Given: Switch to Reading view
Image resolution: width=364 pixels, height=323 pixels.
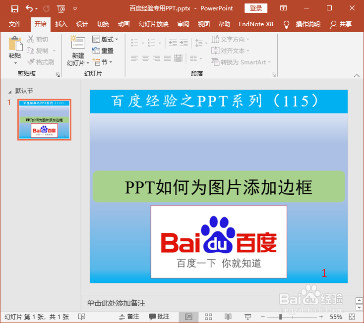Looking at the screenshot, I should pos(228,317).
